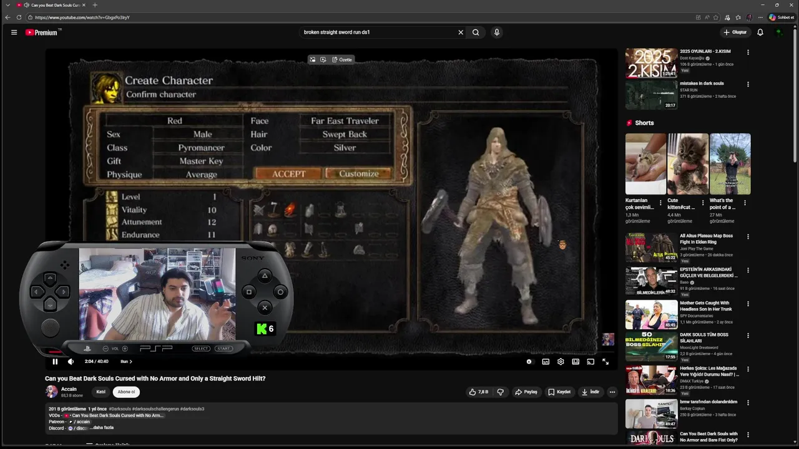Like the video
Image resolution: width=799 pixels, height=449 pixels.
479,392
